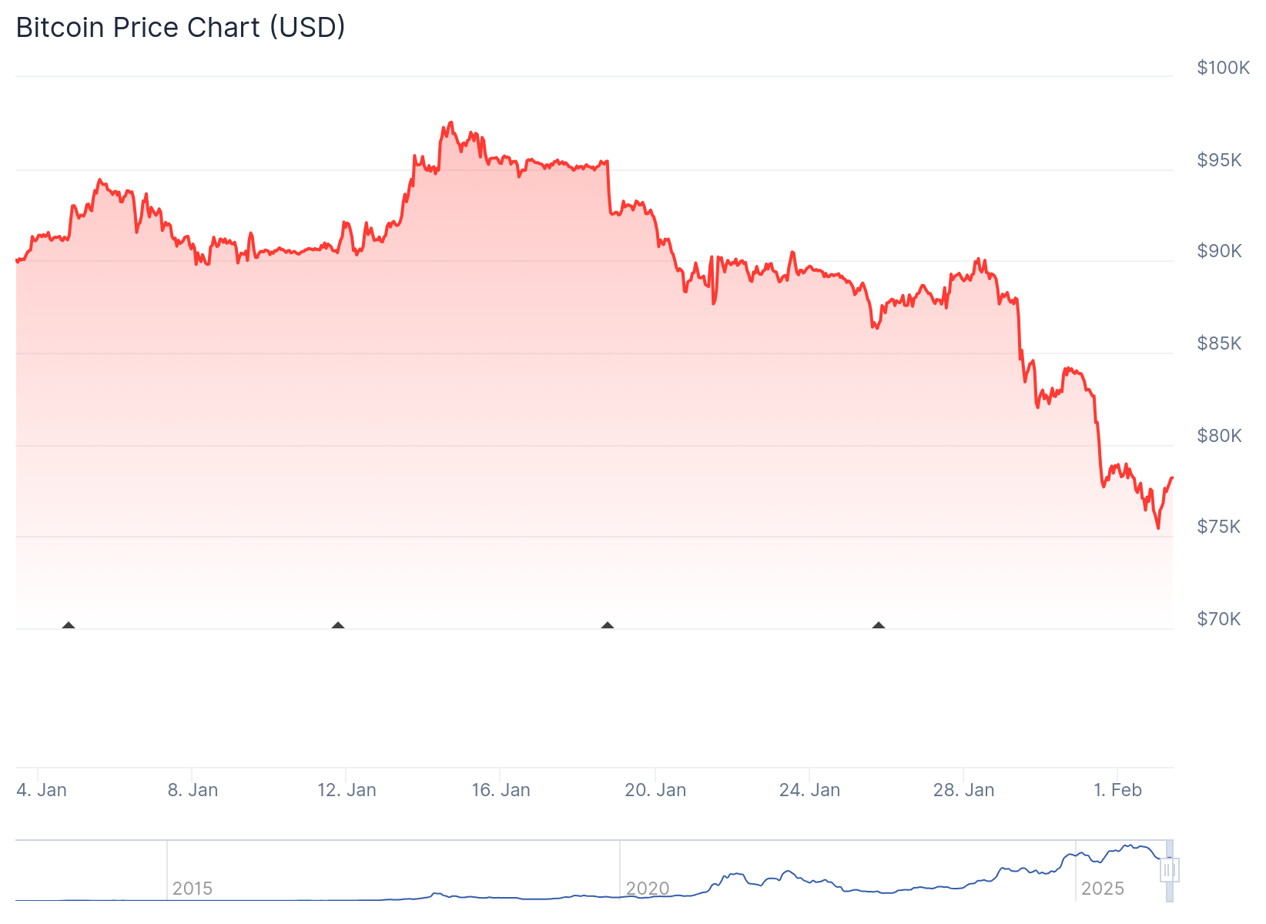1266x924 pixels.
Task: Click the $100K price axis label
Action: tap(1223, 68)
